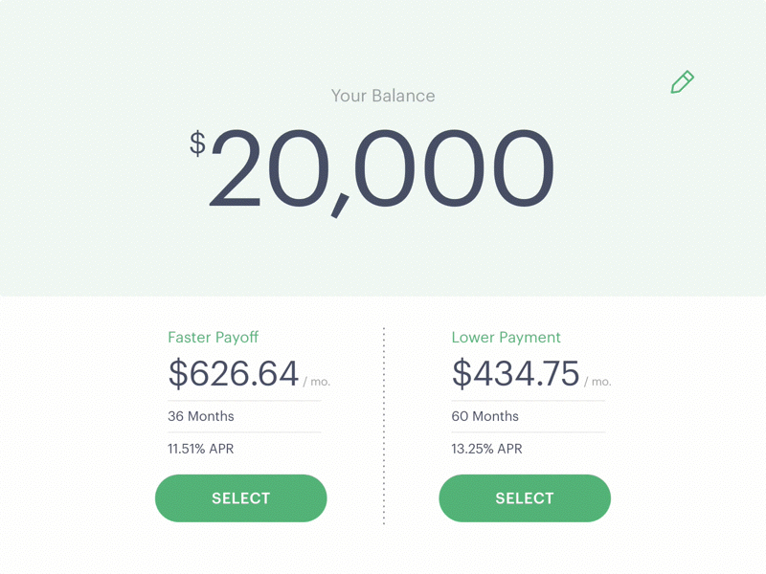766x574 pixels.
Task: Click the "Lower Payment" heading
Action: pos(506,338)
